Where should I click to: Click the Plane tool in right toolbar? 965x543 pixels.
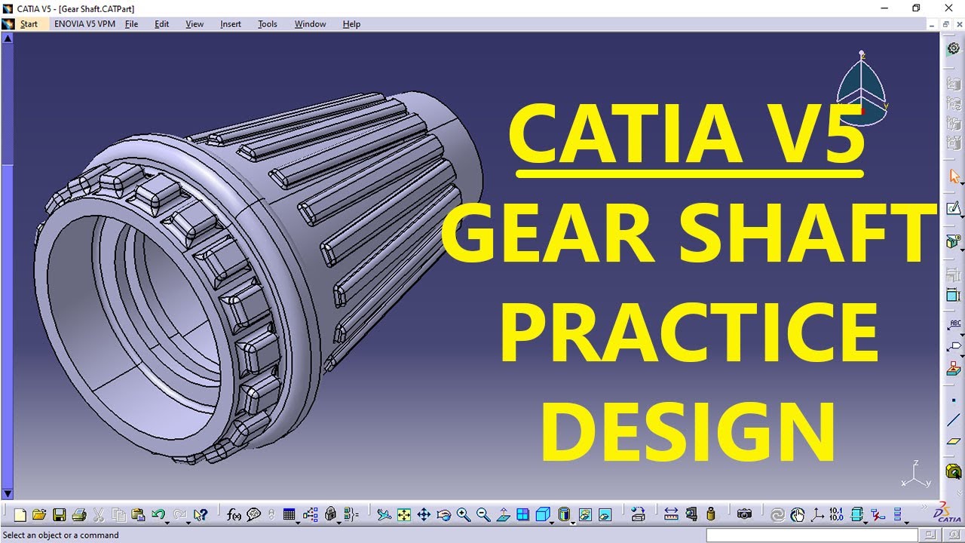(954, 441)
